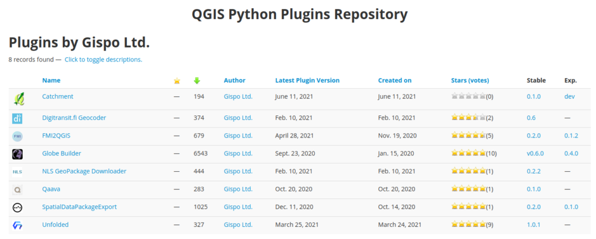Sort table by Stars (votes) column

pyautogui.click(x=470, y=80)
